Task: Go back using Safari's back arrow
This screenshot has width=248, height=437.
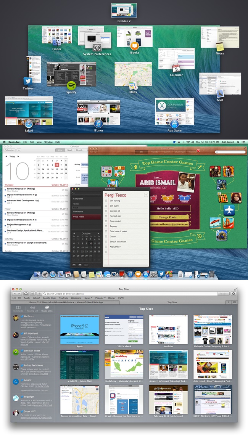Action: pyautogui.click(x=14, y=294)
